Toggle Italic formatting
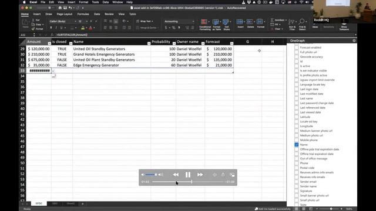Screen dimensions: 376x211 point(56,28)
